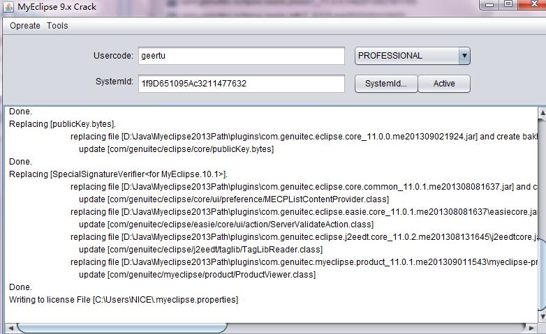Close the MyEclipse 9.x Crack window
The width and height of the screenshot is (546, 334).
[533, 4]
